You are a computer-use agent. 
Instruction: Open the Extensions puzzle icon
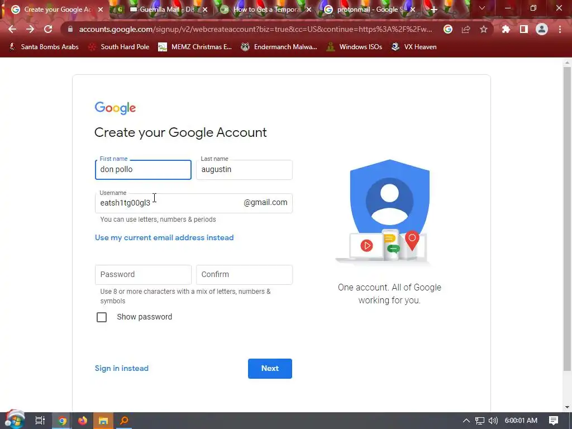point(506,29)
